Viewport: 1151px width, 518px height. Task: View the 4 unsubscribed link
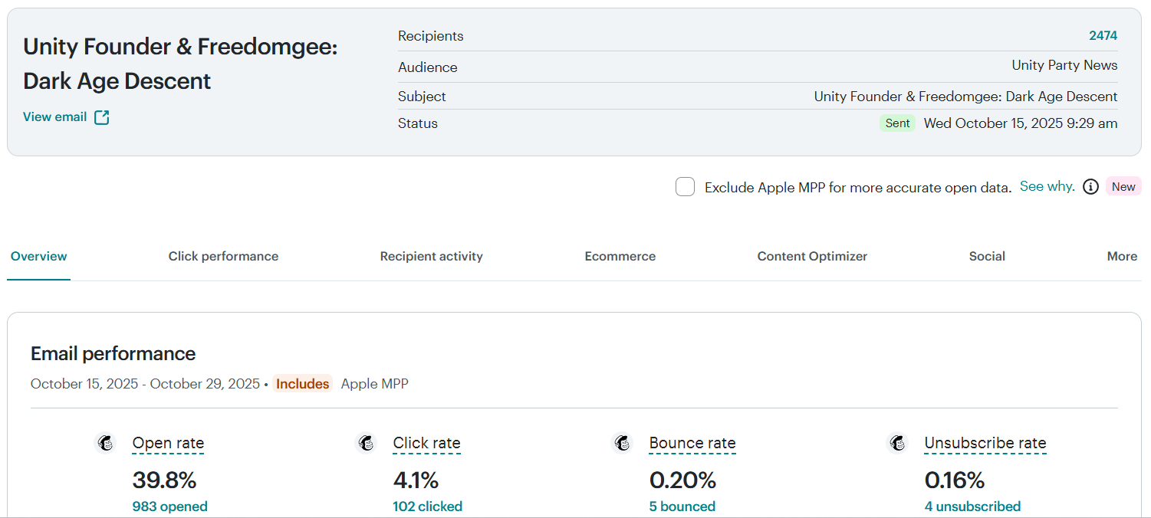(972, 507)
